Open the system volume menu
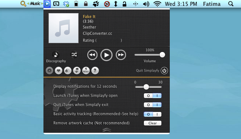Screen dimensions: 241x139 (146, 4)
